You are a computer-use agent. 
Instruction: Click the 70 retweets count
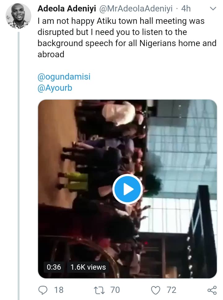(x=115, y=290)
